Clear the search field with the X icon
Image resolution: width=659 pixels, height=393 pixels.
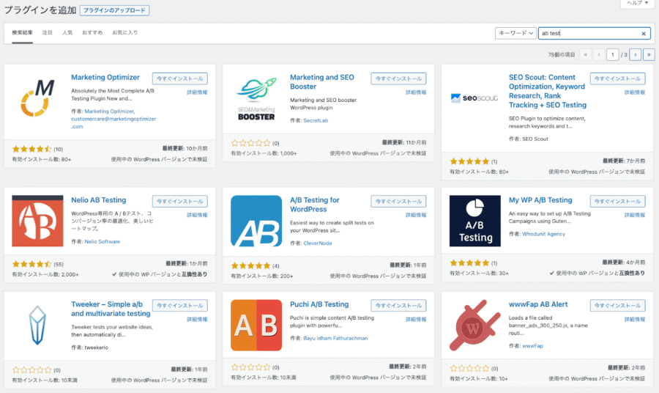(644, 33)
